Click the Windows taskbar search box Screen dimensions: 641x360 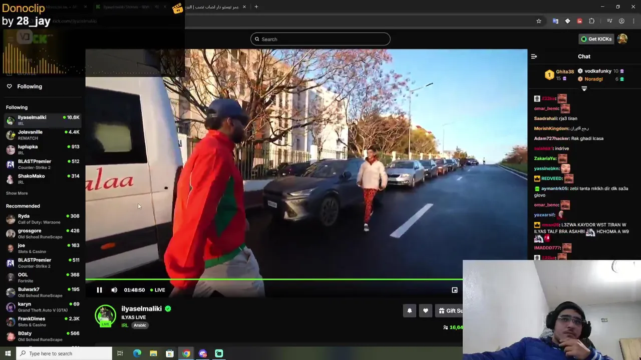64,353
